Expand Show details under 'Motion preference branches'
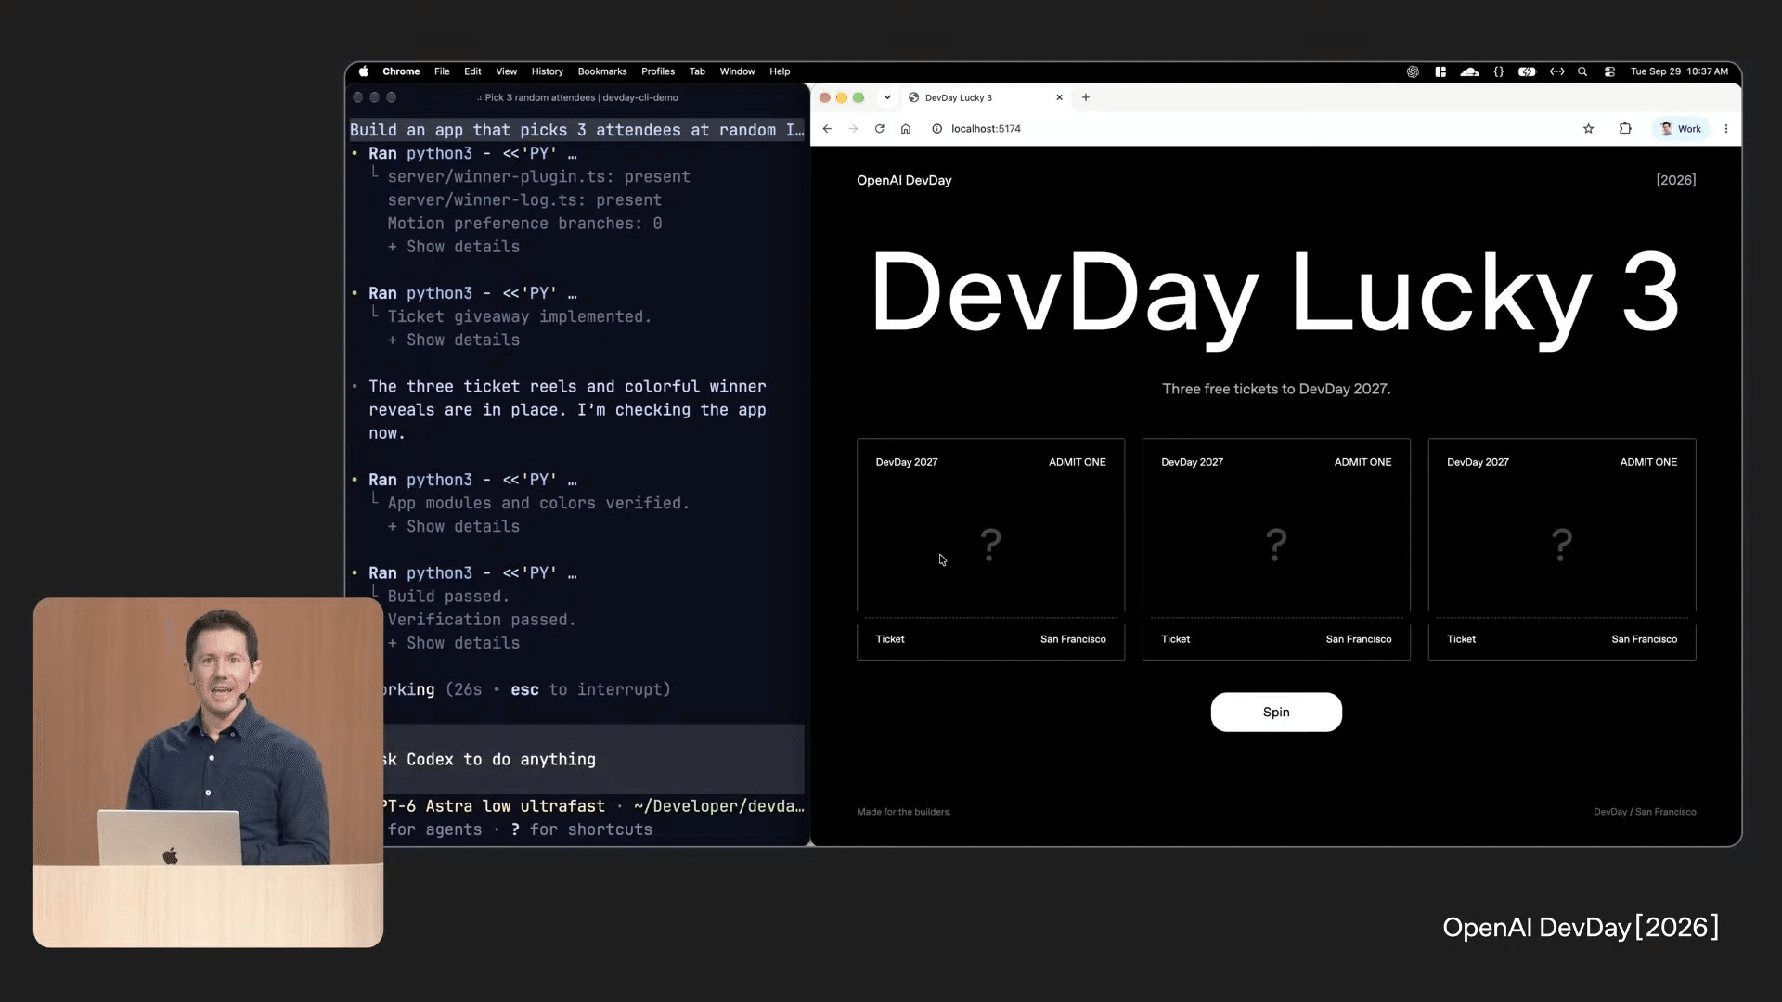 pyautogui.click(x=454, y=247)
